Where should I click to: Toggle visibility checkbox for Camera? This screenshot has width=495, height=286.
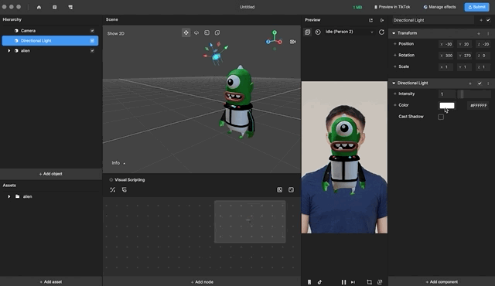coord(92,31)
